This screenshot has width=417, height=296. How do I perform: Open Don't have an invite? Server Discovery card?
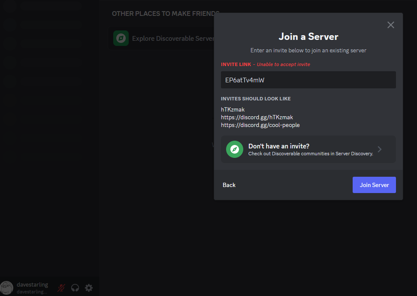[308, 149]
